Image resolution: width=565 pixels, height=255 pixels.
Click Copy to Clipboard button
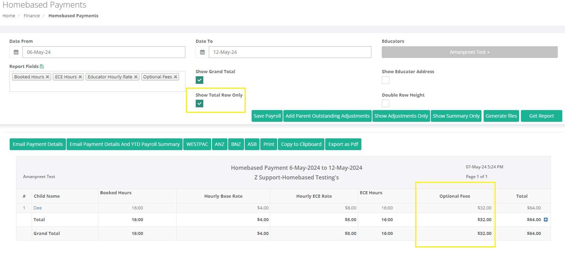[301, 144]
